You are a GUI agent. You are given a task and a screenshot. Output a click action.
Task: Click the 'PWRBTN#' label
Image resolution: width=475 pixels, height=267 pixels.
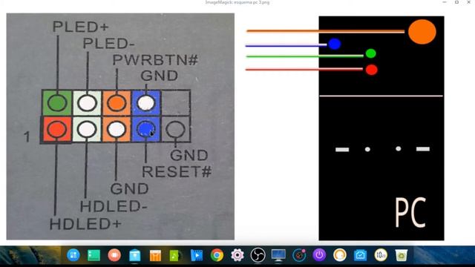tap(155, 60)
